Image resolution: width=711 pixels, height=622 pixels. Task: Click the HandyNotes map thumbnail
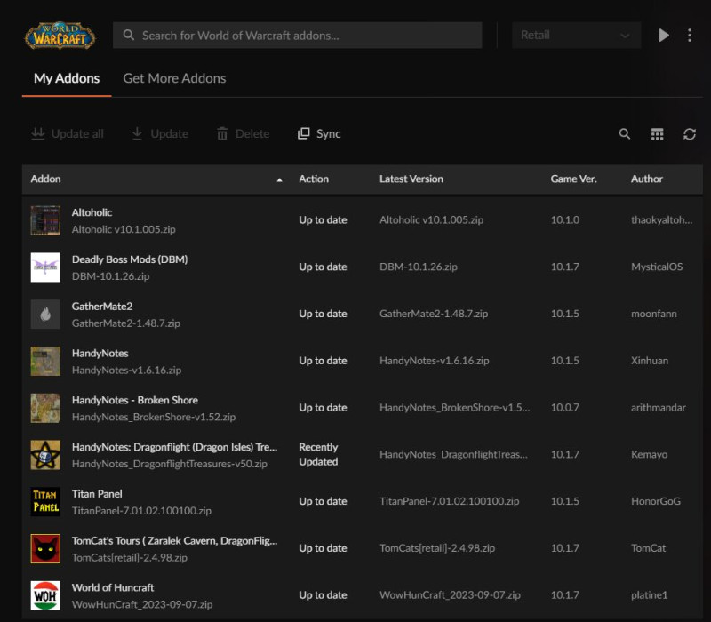(x=45, y=361)
